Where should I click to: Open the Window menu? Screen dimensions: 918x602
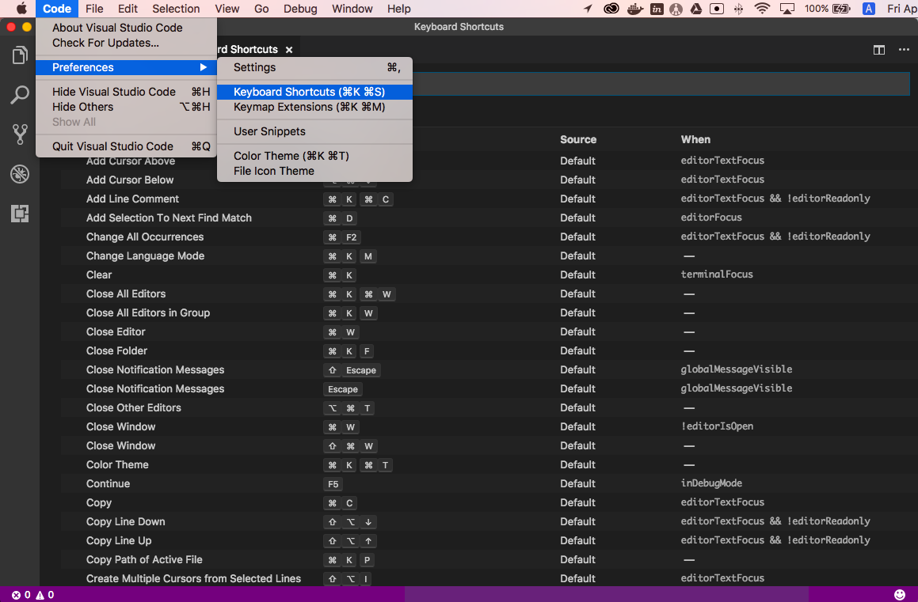pos(352,8)
